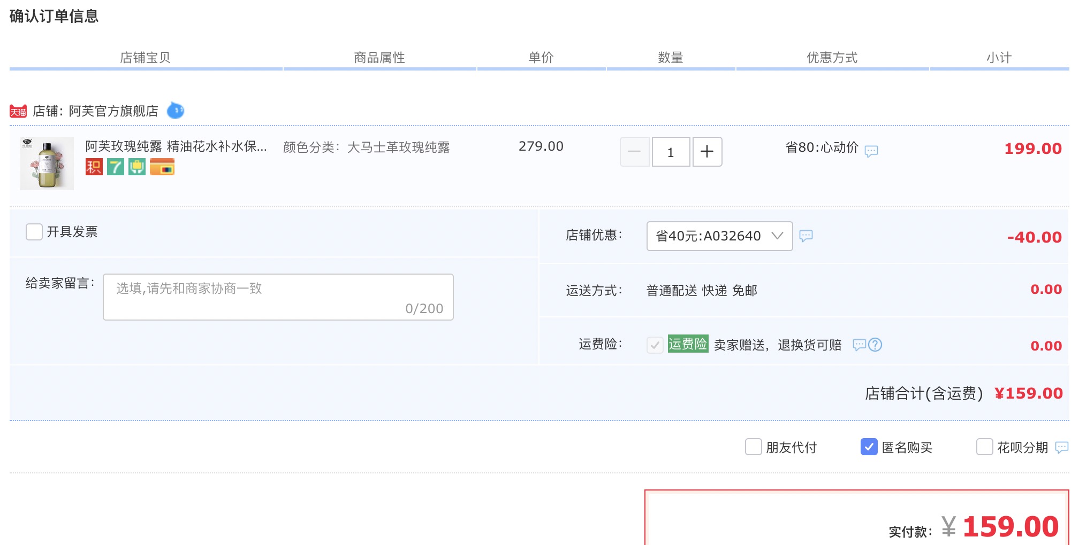This screenshot has width=1079, height=545.
Task: Open the 阿芙官方旗舰店 shop link
Action: [113, 111]
